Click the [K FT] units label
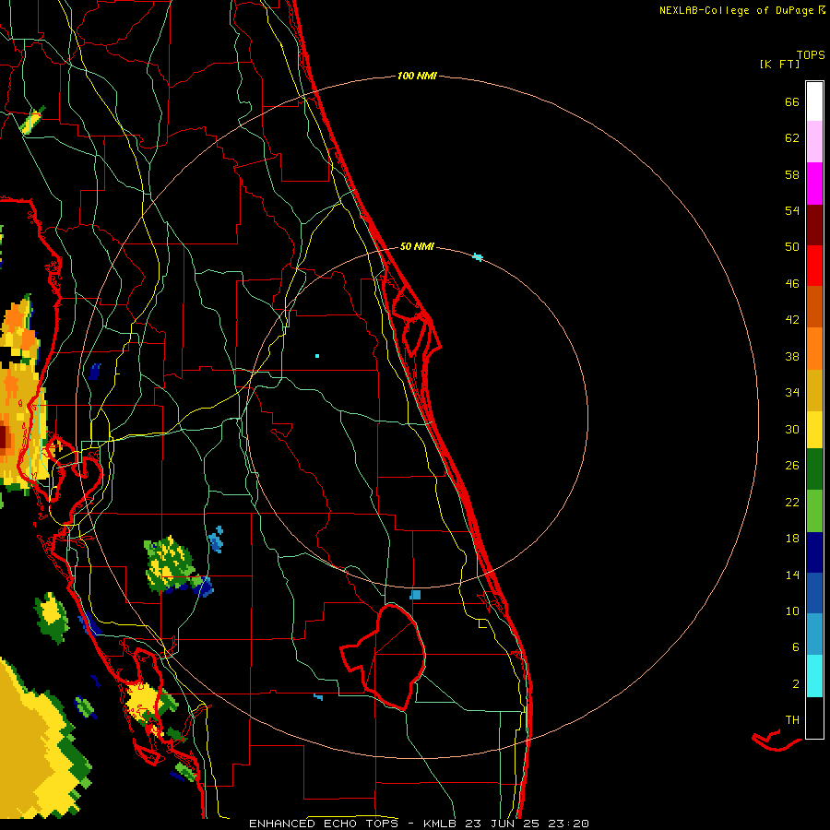 pyautogui.click(x=779, y=65)
